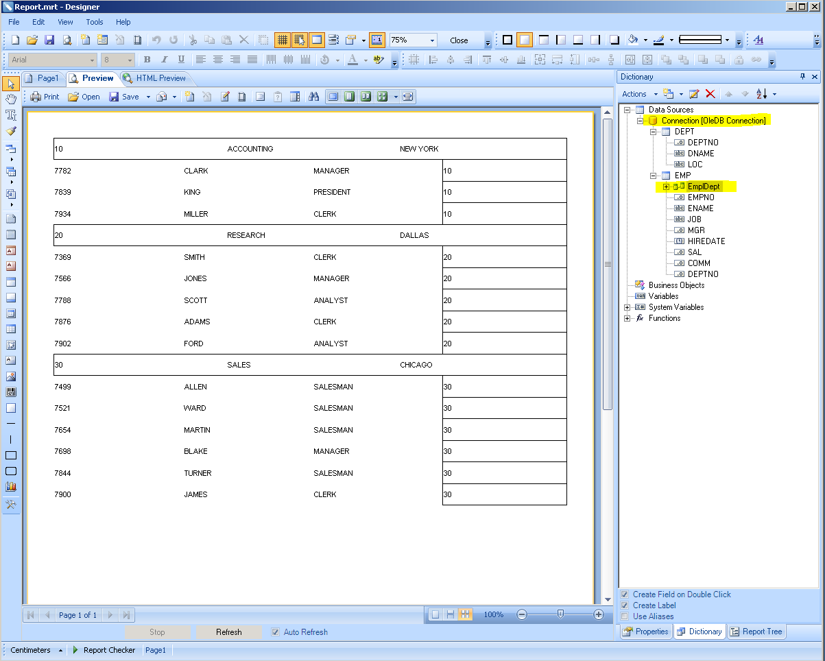Image resolution: width=825 pixels, height=661 pixels.
Task: Expand the Functions node
Action: (627, 318)
